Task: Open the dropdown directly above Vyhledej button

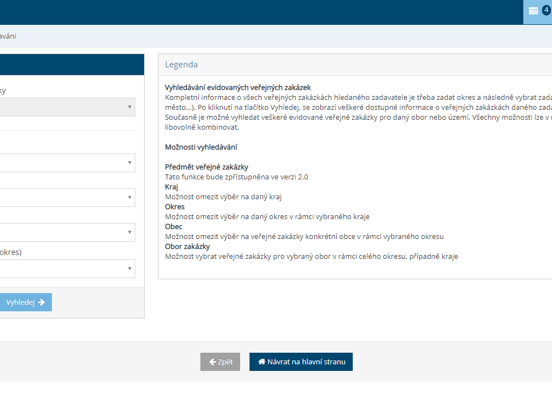Action: [x=66, y=269]
